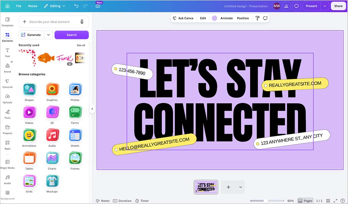Open the Background sidebar tab

tap(7, 195)
